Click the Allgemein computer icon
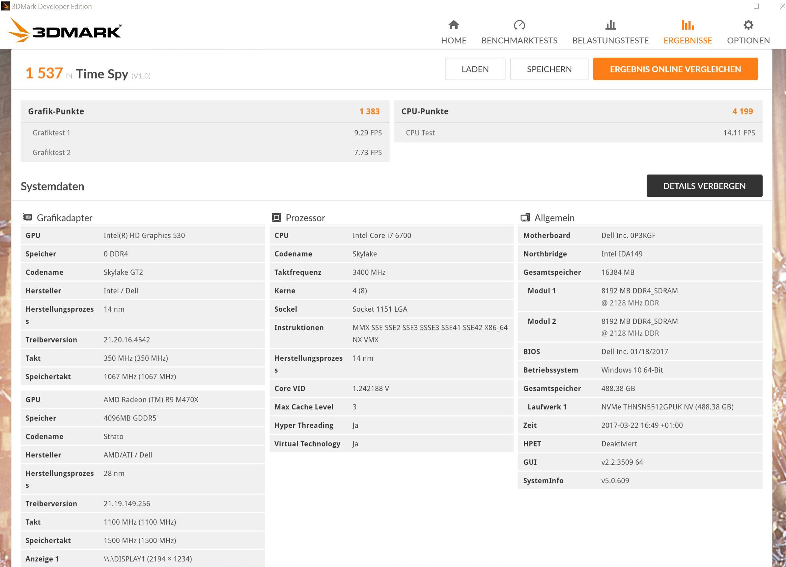This screenshot has height=567, width=786. (525, 218)
